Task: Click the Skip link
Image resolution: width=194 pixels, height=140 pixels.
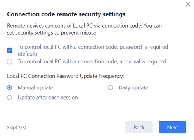Action: (x=11, y=128)
